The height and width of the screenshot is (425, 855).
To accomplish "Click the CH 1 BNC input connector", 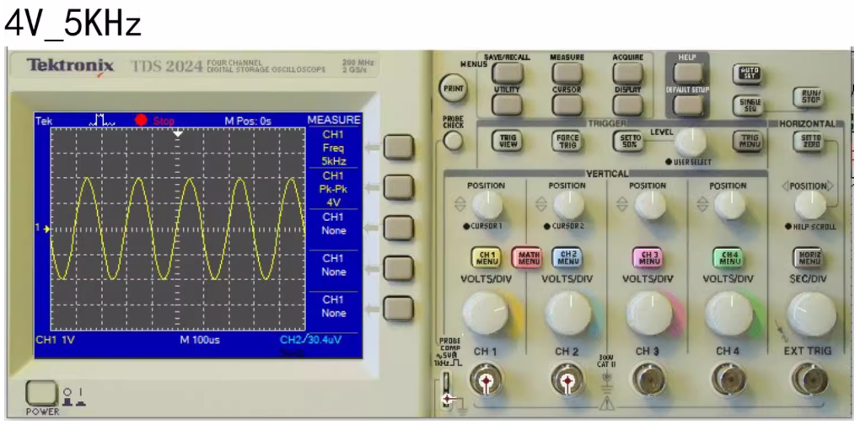I will tap(486, 381).
